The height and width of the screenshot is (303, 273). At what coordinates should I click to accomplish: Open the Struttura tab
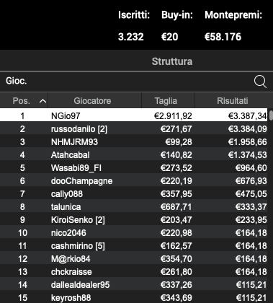pyautogui.click(x=172, y=61)
